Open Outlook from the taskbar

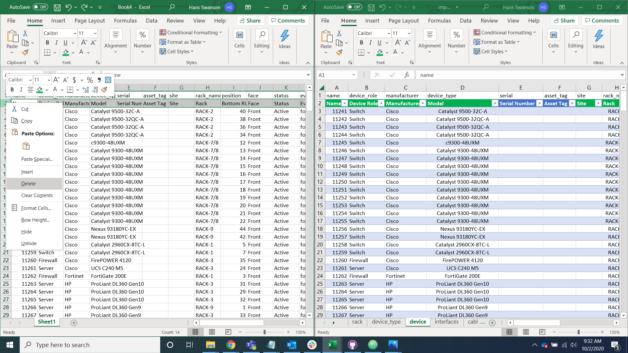(291, 345)
